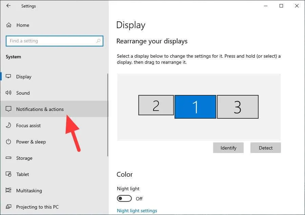
Task: Go to Focus assist settings
Action: [x=54, y=125]
